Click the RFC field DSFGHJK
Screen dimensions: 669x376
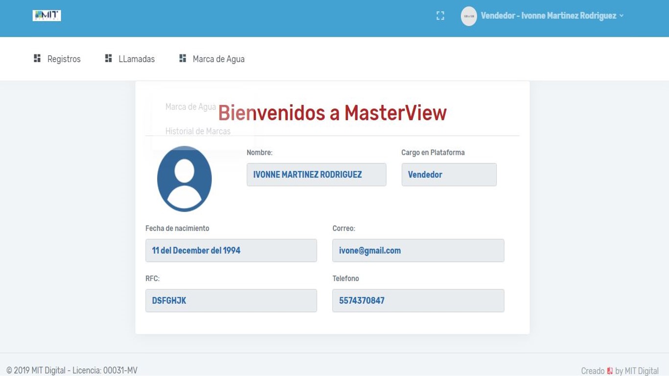[x=231, y=301]
